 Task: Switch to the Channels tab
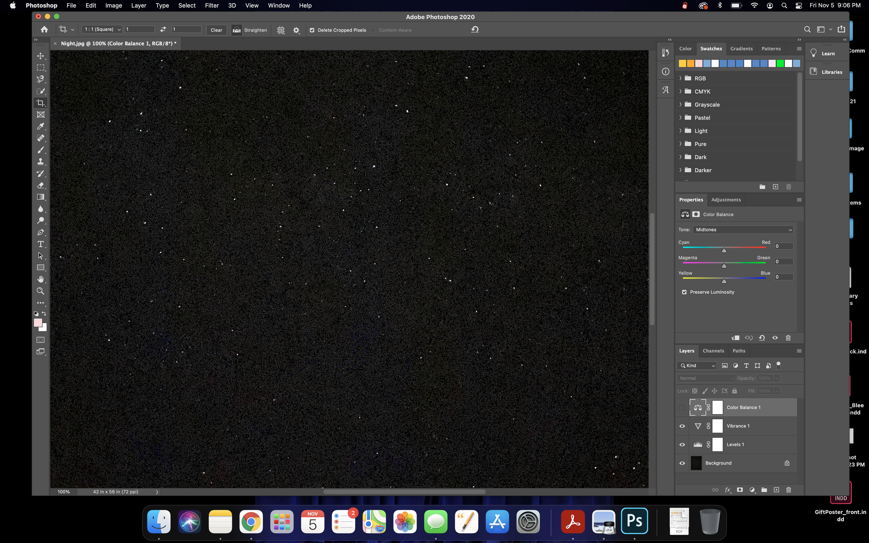coord(713,351)
